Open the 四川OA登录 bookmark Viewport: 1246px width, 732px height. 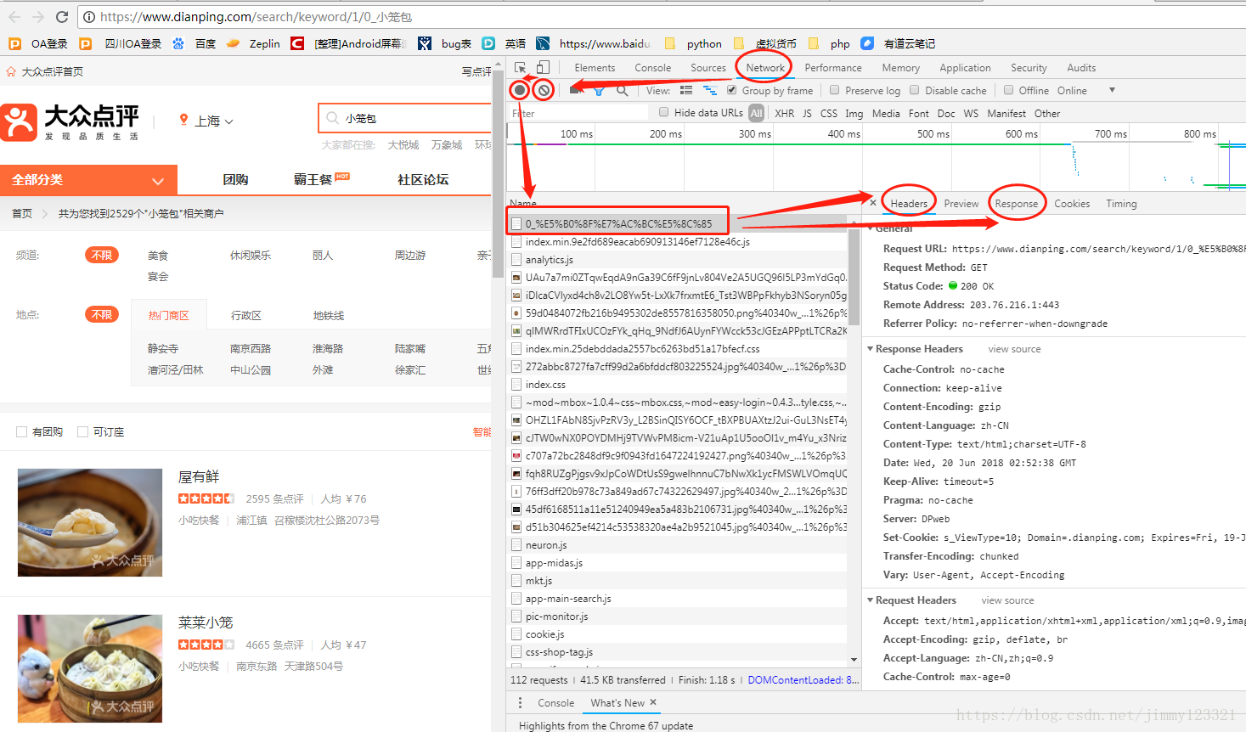point(120,43)
